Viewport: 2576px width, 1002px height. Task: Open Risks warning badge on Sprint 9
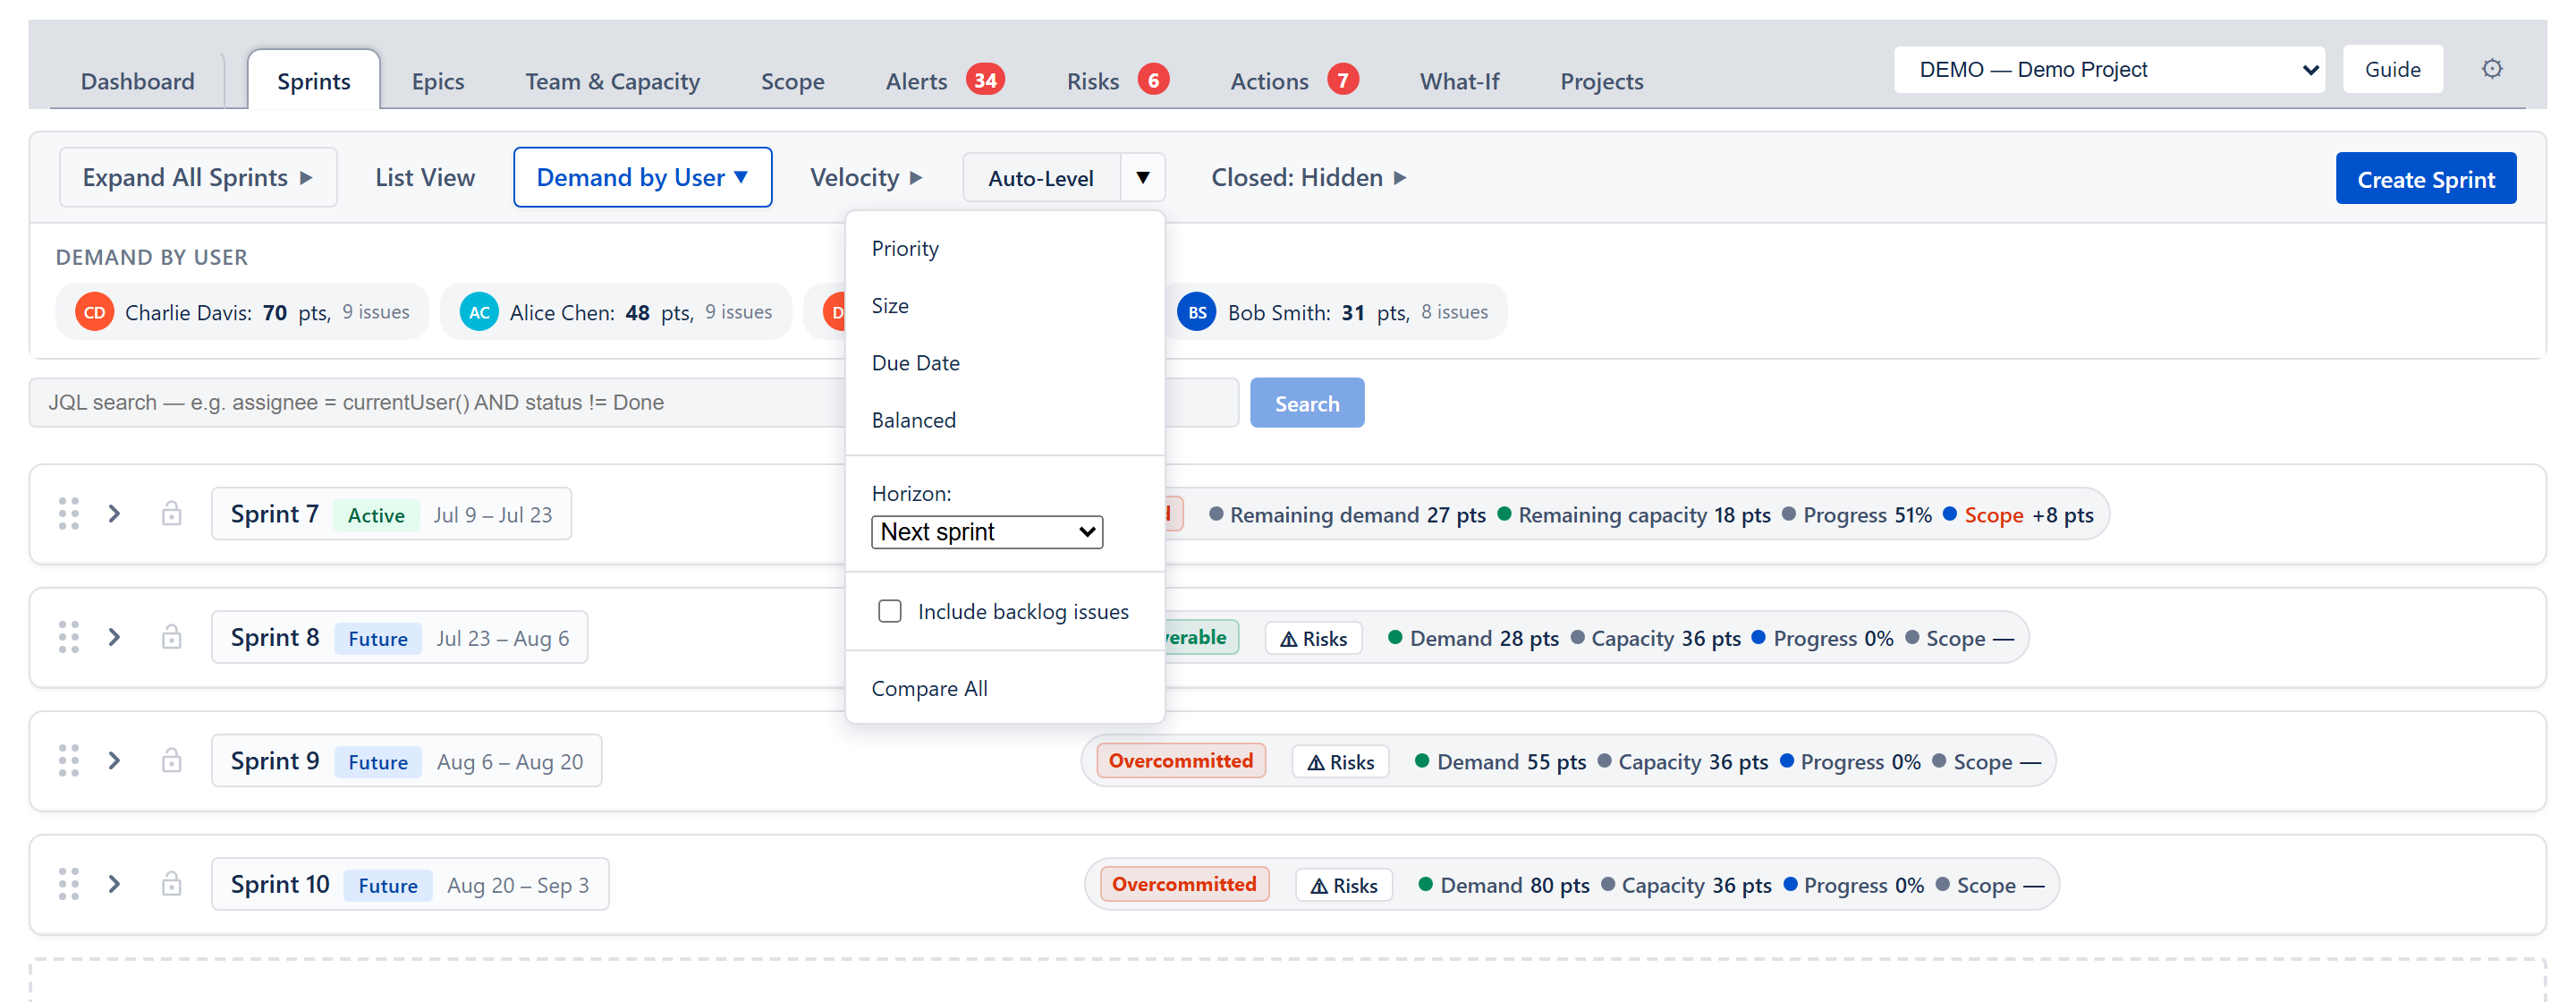(x=1341, y=762)
